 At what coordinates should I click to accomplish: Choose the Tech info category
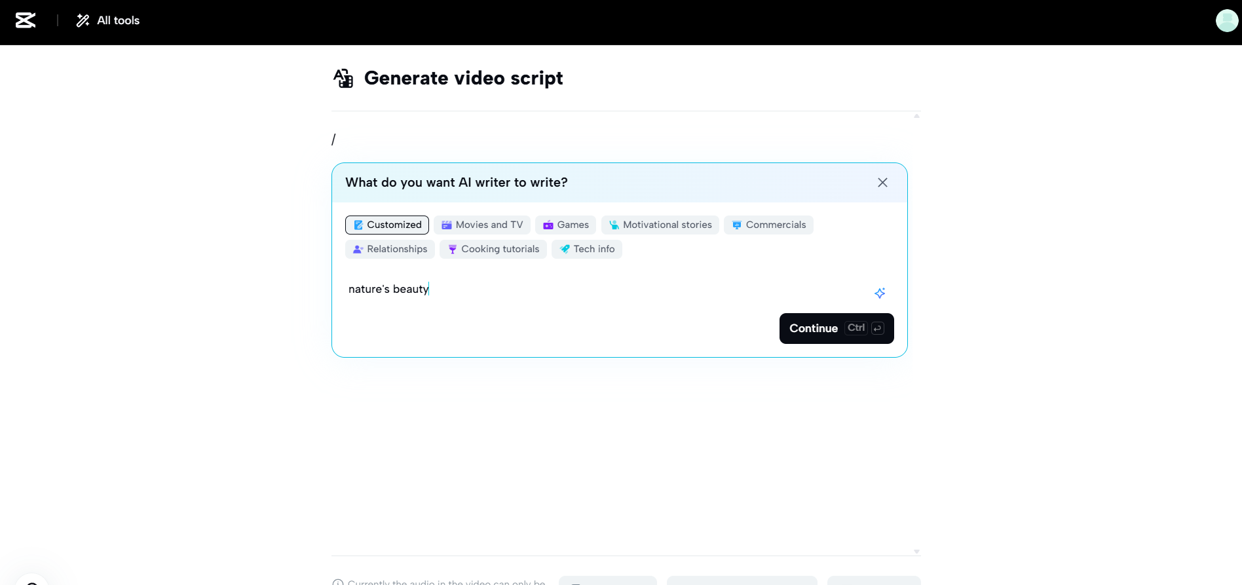[x=587, y=249]
